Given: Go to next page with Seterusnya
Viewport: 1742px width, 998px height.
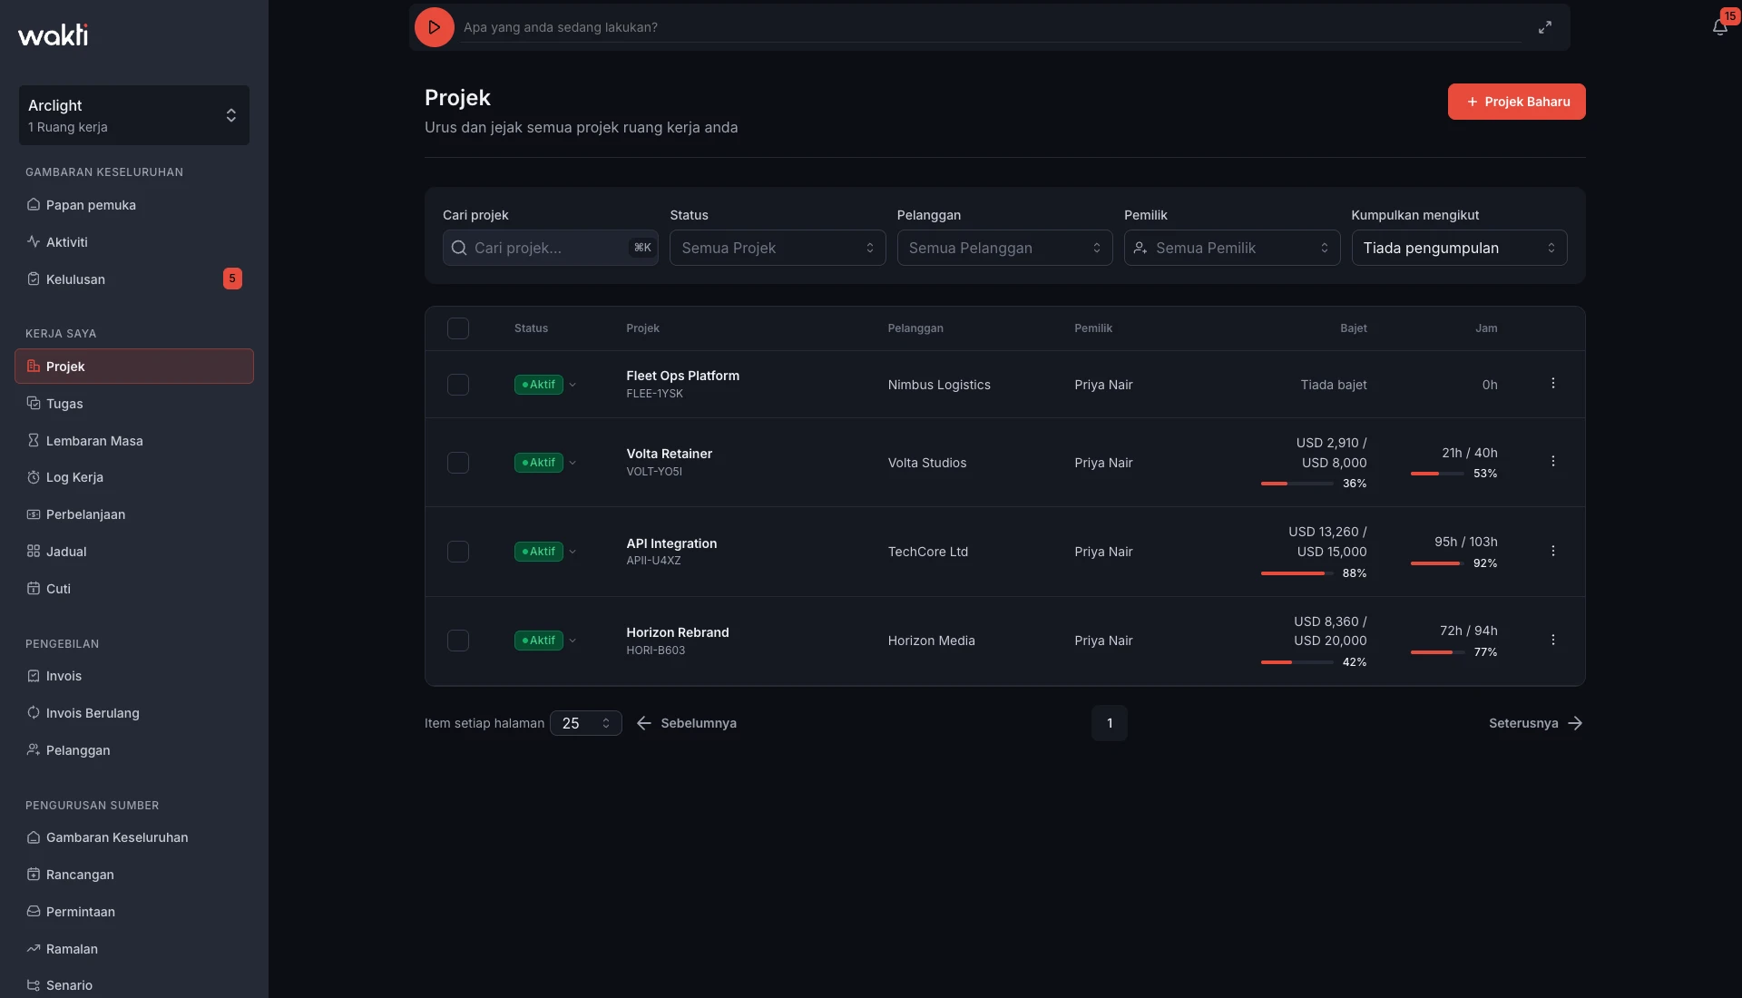Looking at the screenshot, I should tap(1536, 723).
